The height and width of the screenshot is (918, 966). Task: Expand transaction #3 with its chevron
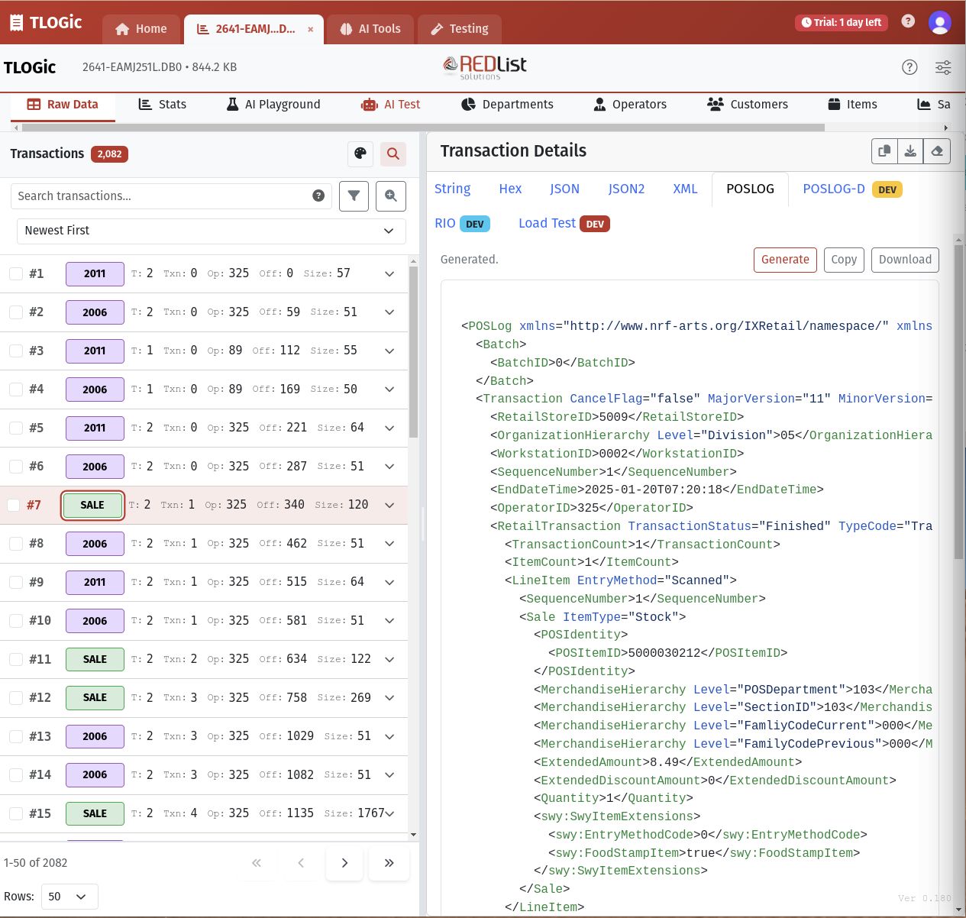389,351
